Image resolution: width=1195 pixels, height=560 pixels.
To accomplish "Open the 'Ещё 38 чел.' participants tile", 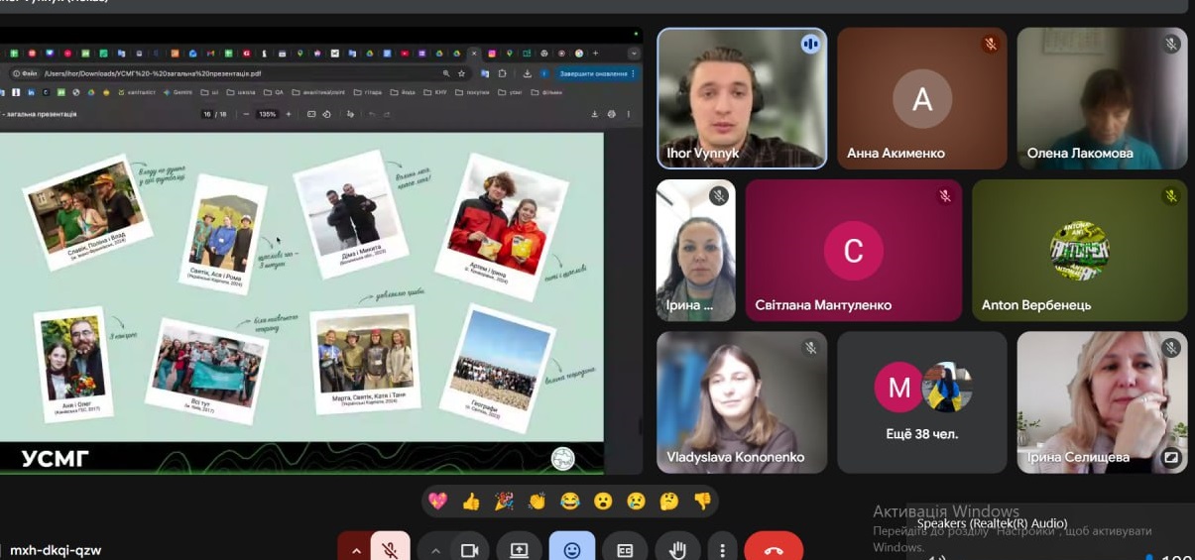I will [x=921, y=401].
